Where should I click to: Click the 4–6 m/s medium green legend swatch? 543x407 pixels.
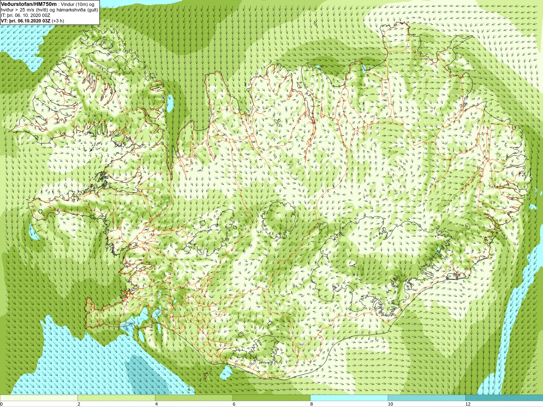coord(194,398)
